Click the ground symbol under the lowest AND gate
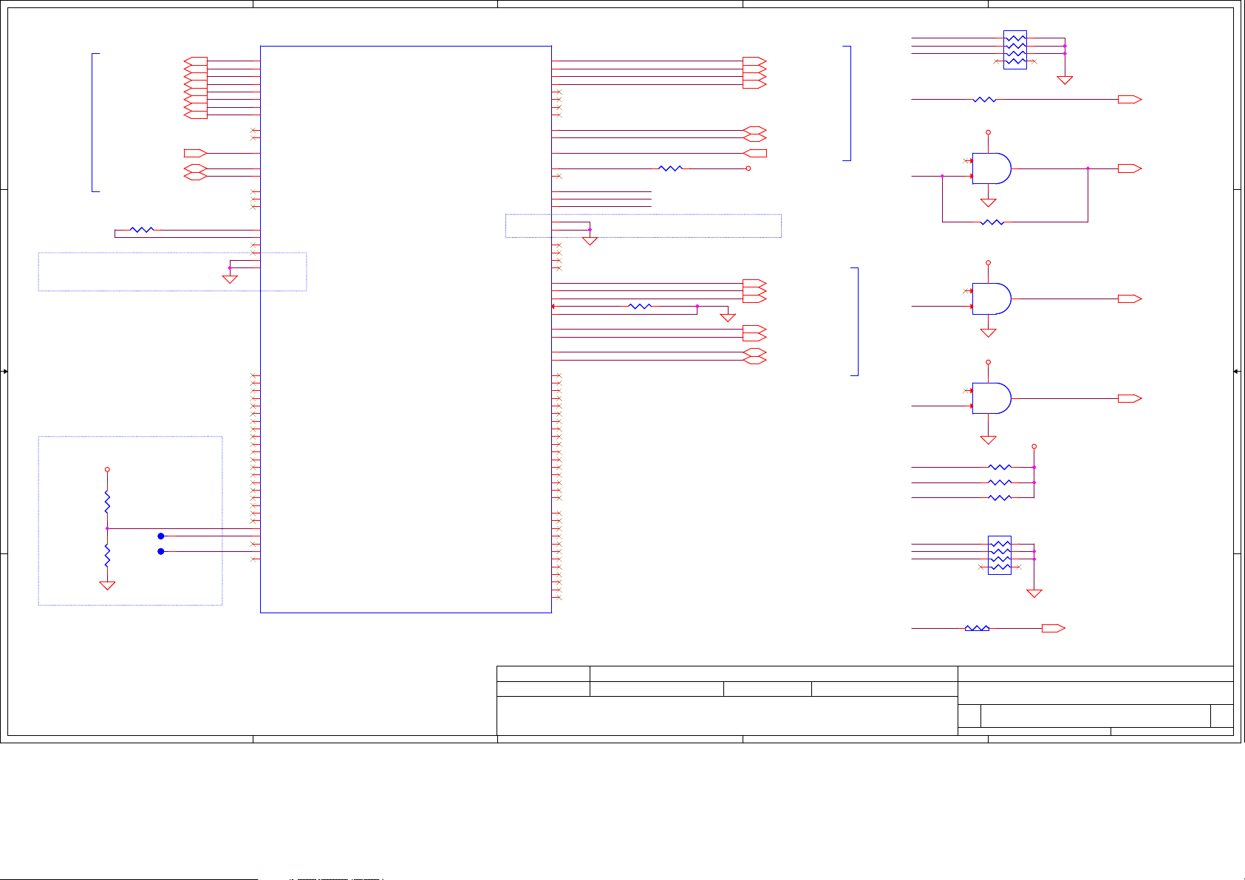 988,440
